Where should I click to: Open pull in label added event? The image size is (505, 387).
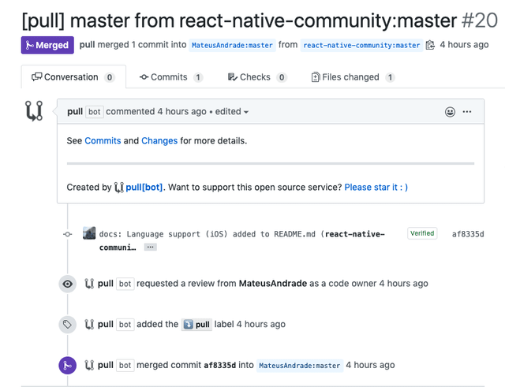[106, 324]
